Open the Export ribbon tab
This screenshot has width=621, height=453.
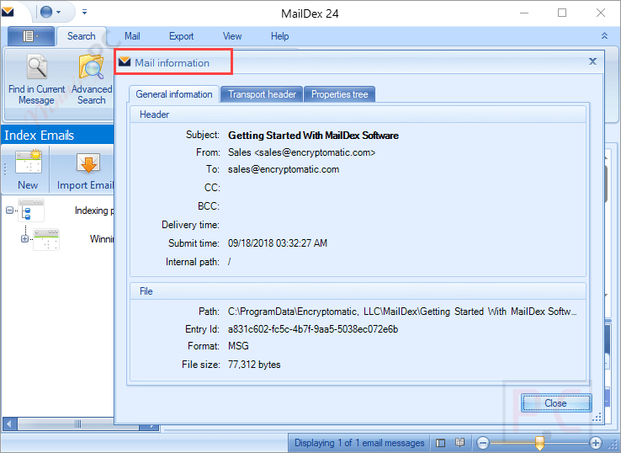tap(181, 36)
